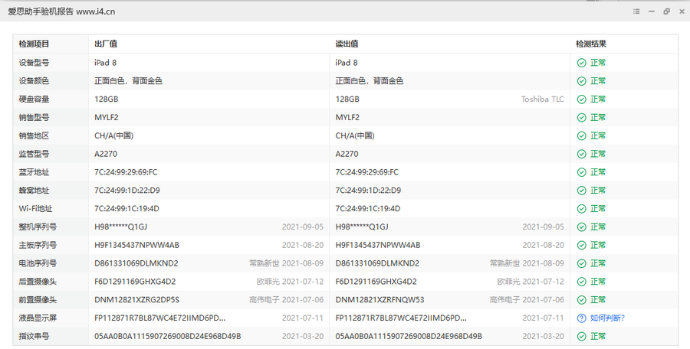Click green check icon in 设备颜色 row
This screenshot has width=690, height=349.
[x=581, y=81]
